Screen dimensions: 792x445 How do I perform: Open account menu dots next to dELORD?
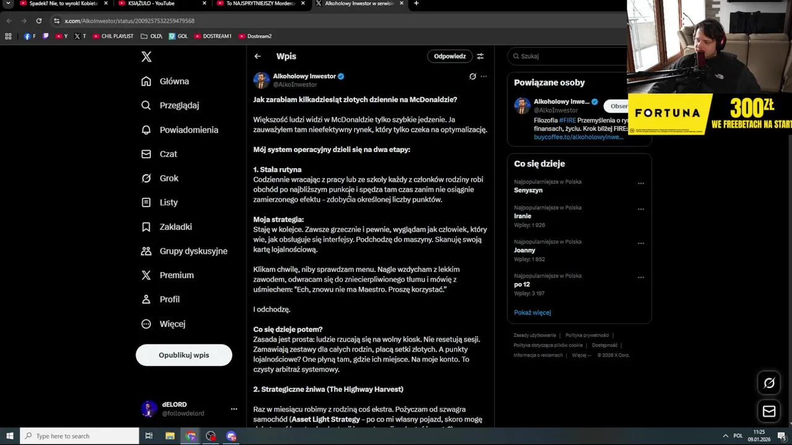click(x=234, y=409)
